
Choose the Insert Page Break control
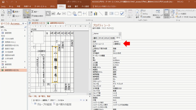pos(85,13)
